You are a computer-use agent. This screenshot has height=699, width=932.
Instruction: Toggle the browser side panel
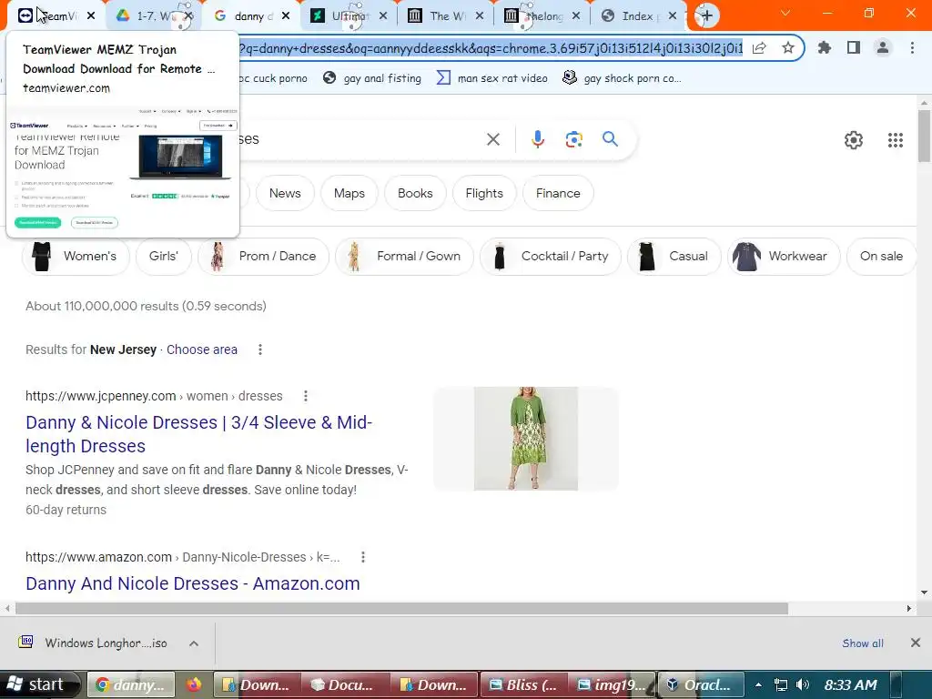click(854, 47)
